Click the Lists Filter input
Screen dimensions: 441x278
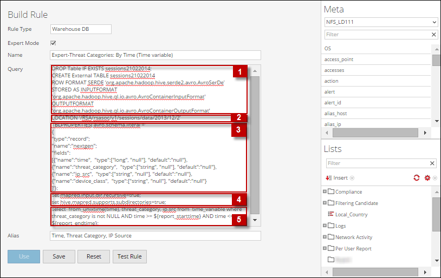[378, 163]
